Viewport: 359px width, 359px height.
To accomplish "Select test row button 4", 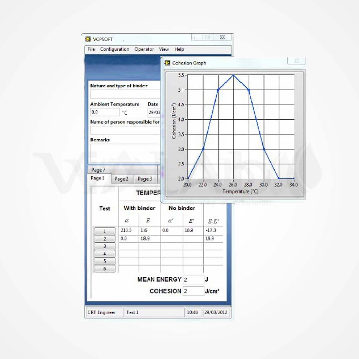I will click(x=105, y=254).
